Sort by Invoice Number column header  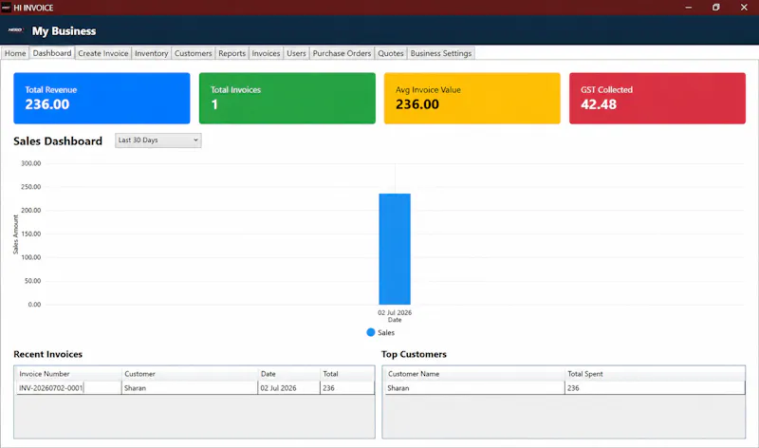(68, 374)
